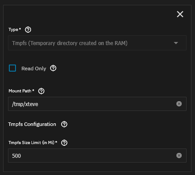This screenshot has width=195, height=175.
Task: Click the Type dropdown arrow
Action: pyautogui.click(x=176, y=43)
